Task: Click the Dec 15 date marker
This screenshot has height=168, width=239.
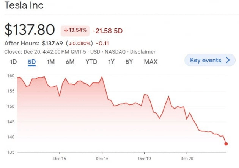Action: click(x=60, y=159)
